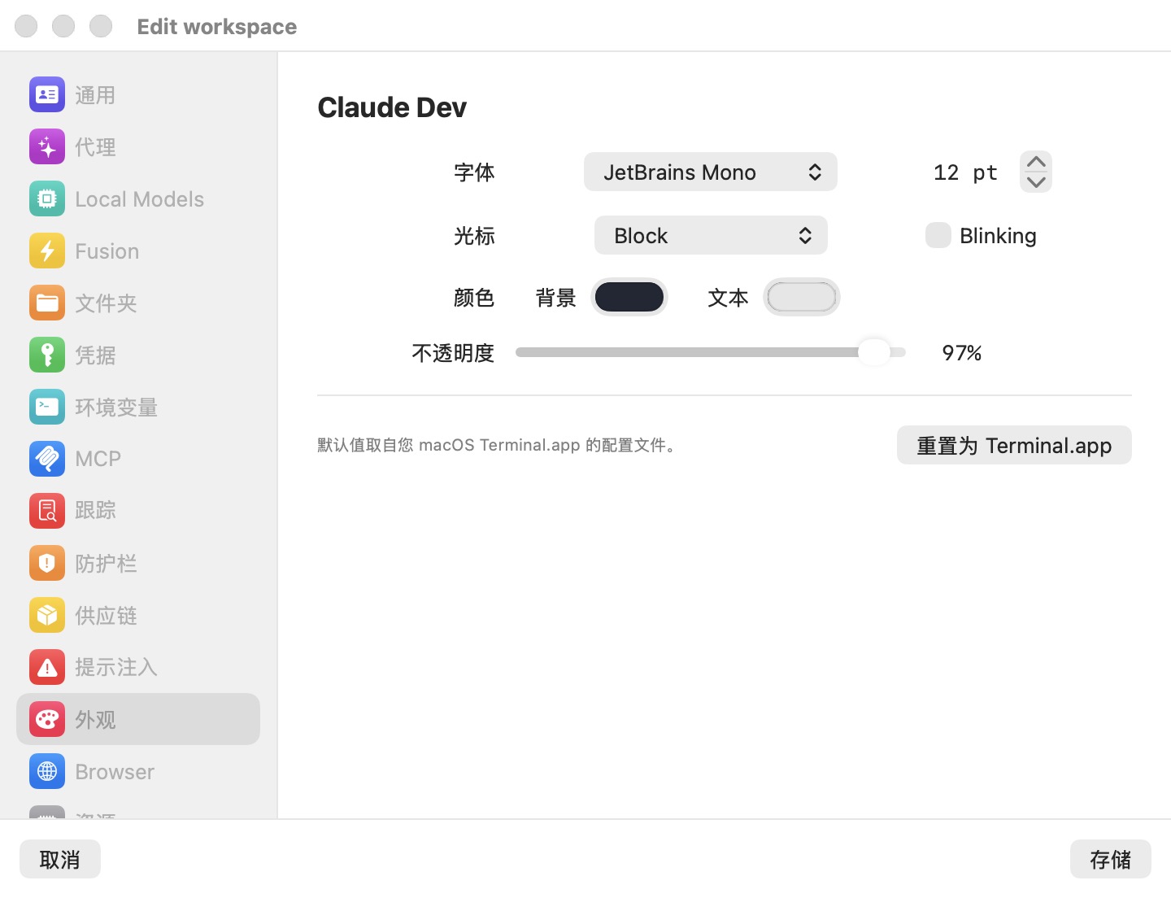Decrease font size with stepper down arrow
The height and width of the screenshot is (898, 1171).
click(x=1036, y=182)
